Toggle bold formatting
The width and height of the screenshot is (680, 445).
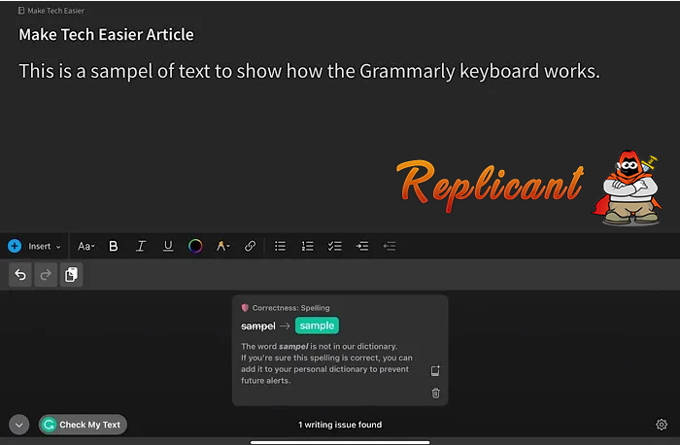tap(114, 246)
